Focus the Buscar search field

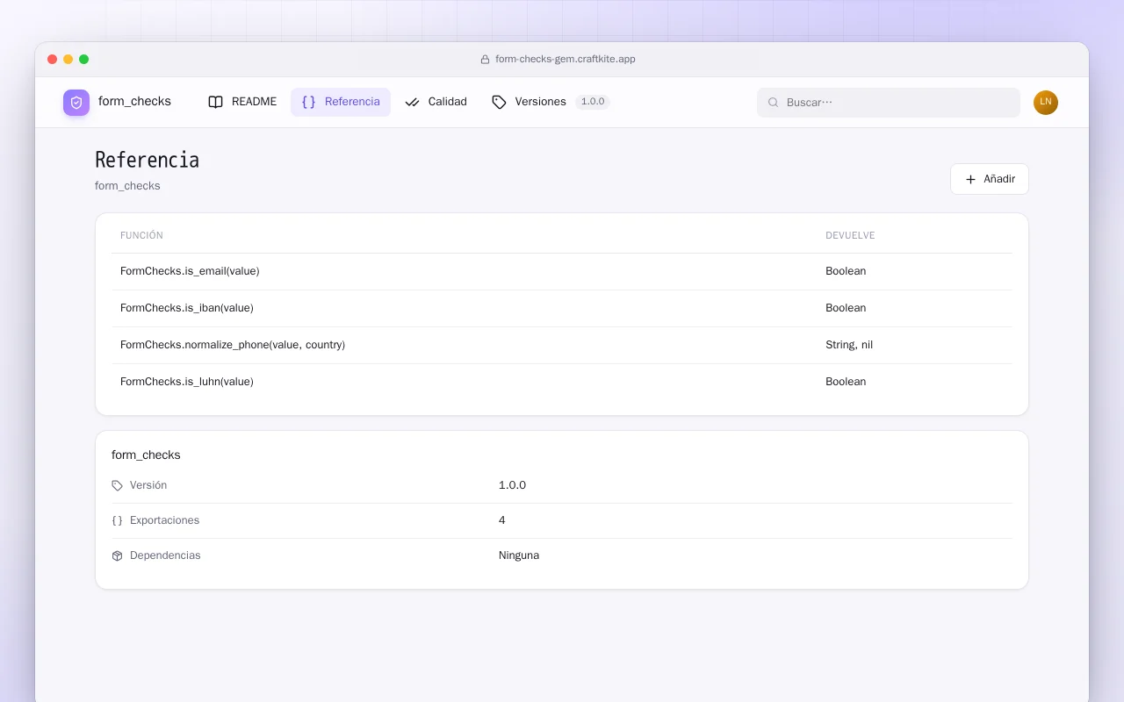[x=889, y=103]
